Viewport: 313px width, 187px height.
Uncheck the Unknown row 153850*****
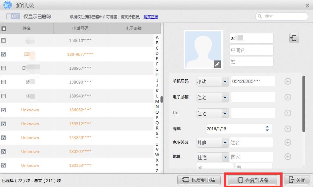[3, 137]
